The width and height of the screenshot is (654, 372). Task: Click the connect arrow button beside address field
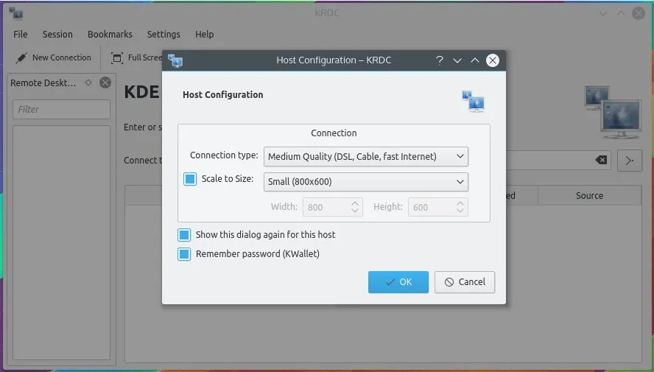coord(629,161)
